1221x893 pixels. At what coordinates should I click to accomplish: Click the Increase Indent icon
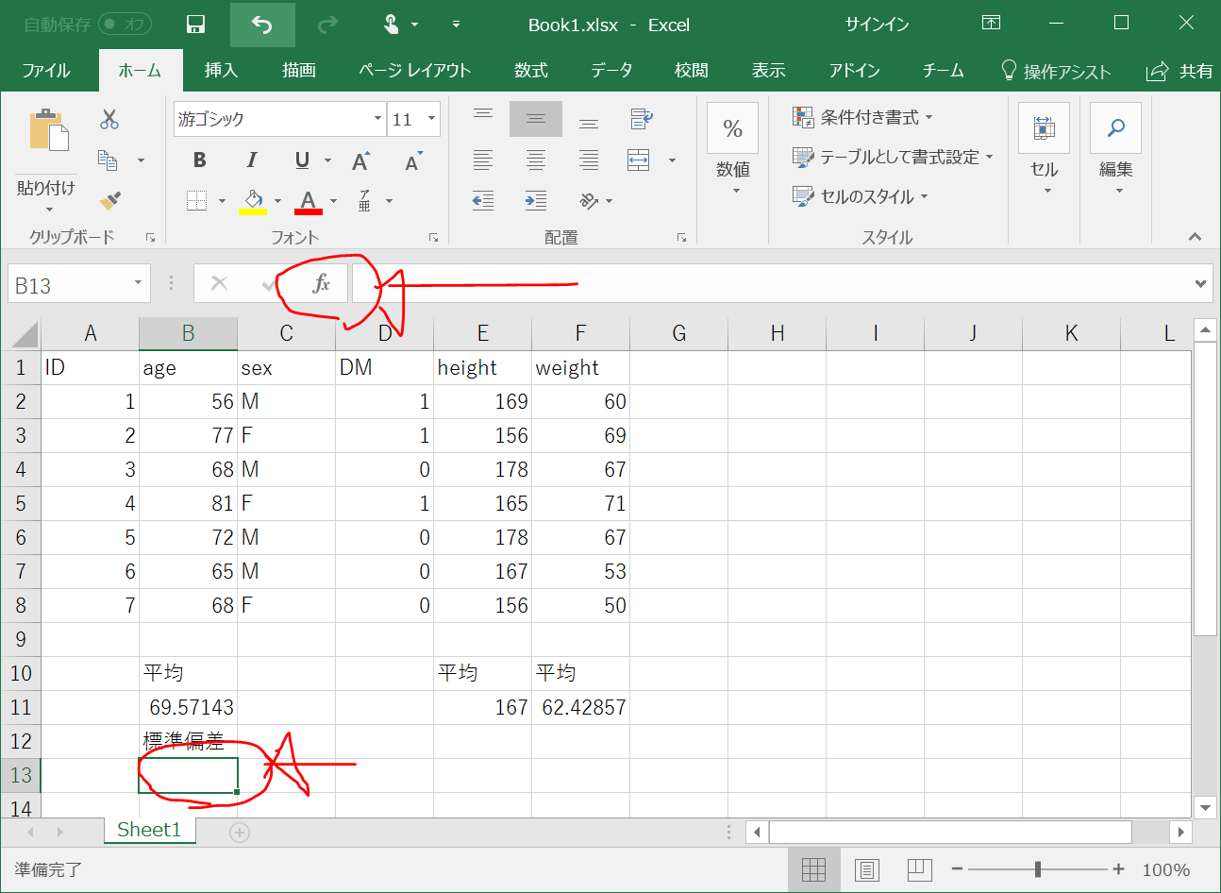[x=535, y=200]
